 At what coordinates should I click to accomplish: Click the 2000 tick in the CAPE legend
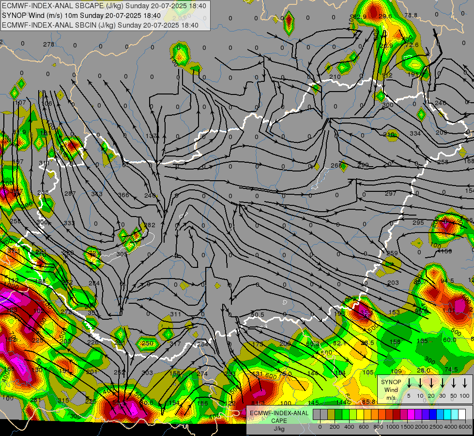tap(422, 427)
